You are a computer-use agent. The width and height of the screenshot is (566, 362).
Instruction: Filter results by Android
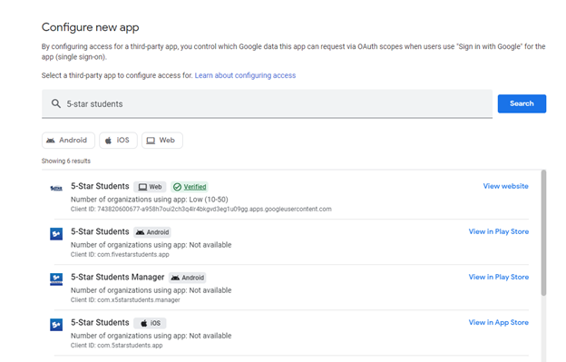click(68, 140)
